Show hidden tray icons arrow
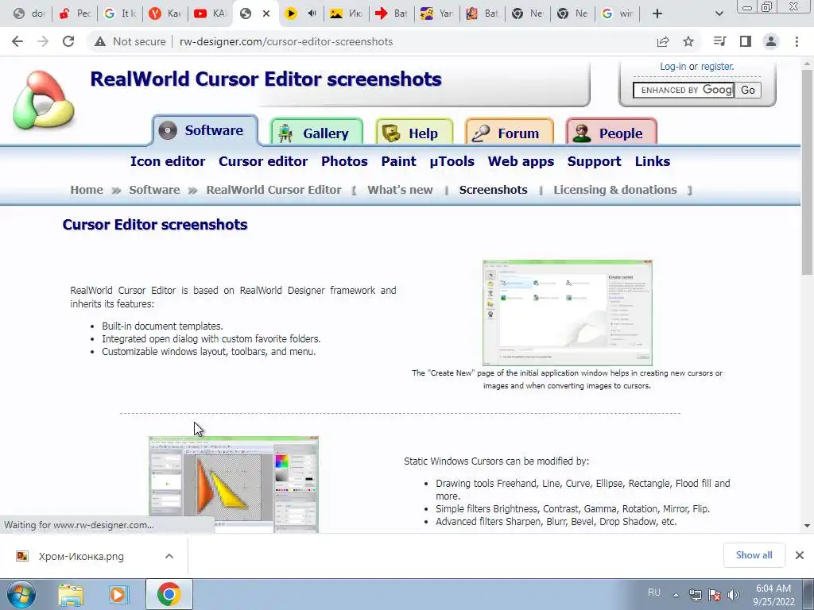814x610 pixels. pyautogui.click(x=676, y=594)
